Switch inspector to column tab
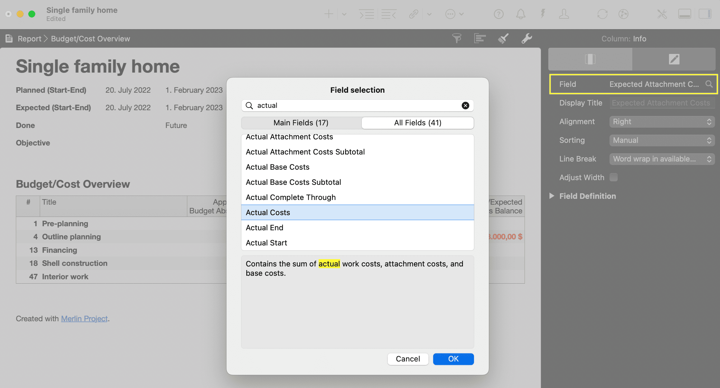Image resolution: width=720 pixels, height=388 pixels. point(590,59)
